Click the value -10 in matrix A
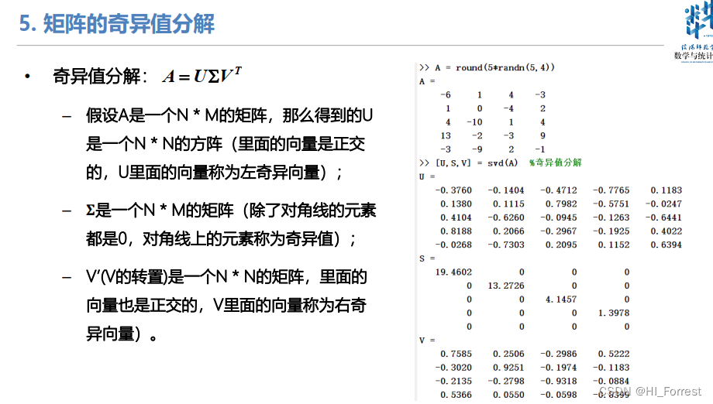Screen dimensions: 713x404 474,122
